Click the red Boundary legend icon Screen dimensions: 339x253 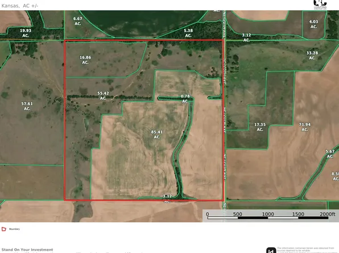tap(4, 229)
